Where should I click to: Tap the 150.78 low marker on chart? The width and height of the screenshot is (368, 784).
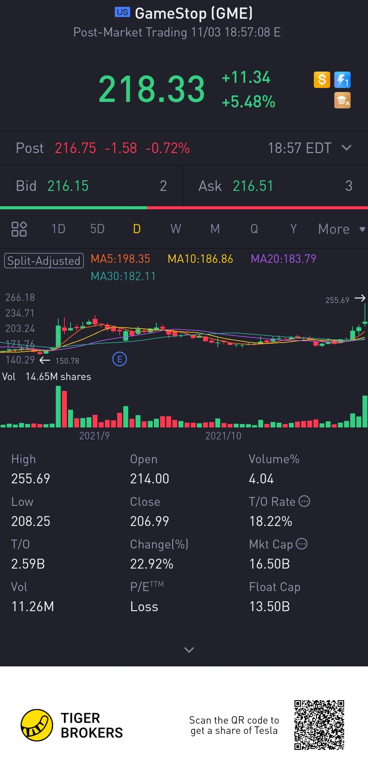[67, 361]
